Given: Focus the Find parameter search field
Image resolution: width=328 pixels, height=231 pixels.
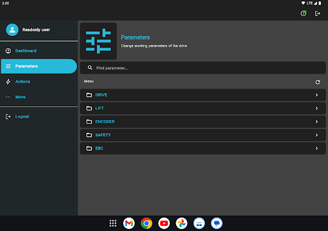Looking at the screenshot, I should pyautogui.click(x=203, y=68).
